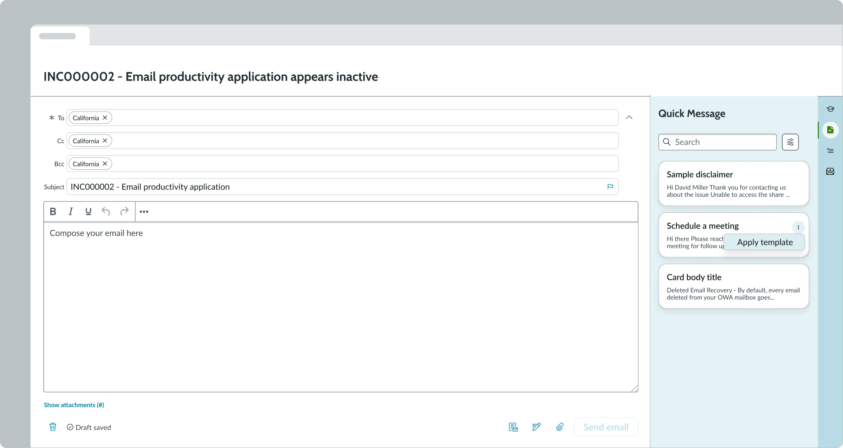Open Schedule a meeting card options menu
843x448 pixels.
[798, 227]
